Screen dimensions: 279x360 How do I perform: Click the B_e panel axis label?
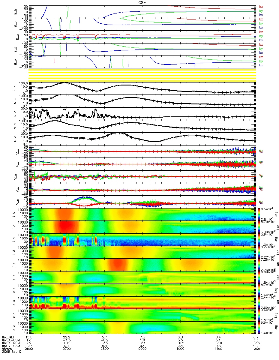(15, 62)
